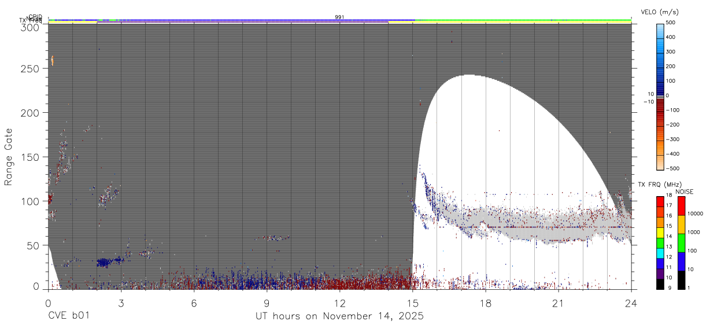Screen dimensions: 710x328
Task: Select the green 13–14 MHz frequency swatch
Action: click(660, 243)
